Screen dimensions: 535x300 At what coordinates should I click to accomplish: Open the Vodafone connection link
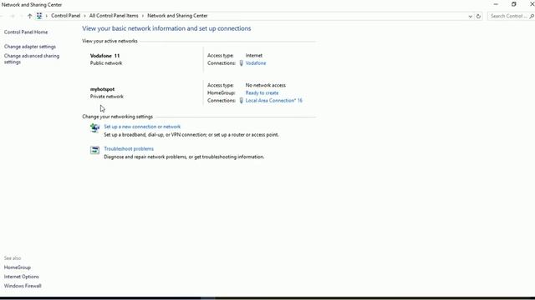click(x=256, y=63)
